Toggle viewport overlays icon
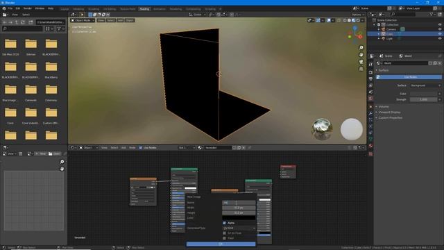Viewport: 444px width, 250px height. (x=329, y=20)
